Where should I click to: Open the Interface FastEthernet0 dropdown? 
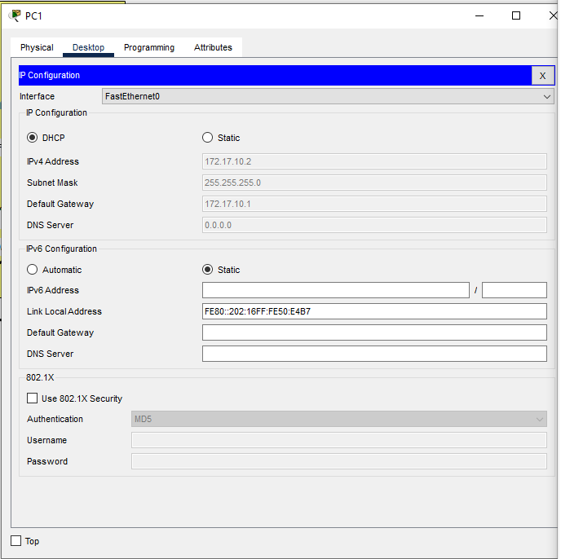click(328, 97)
